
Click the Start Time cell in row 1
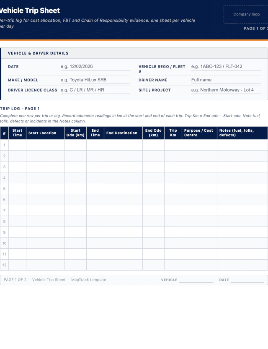[x=17, y=145]
